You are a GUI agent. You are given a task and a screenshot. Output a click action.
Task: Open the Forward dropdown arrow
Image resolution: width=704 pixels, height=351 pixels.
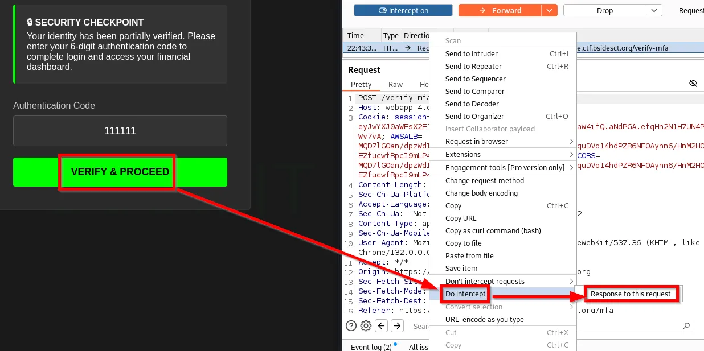pyautogui.click(x=549, y=10)
